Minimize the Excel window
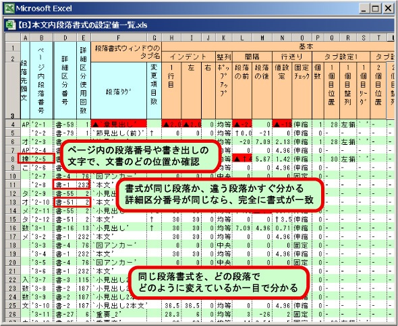This screenshot has height=326, width=398. point(364,9)
